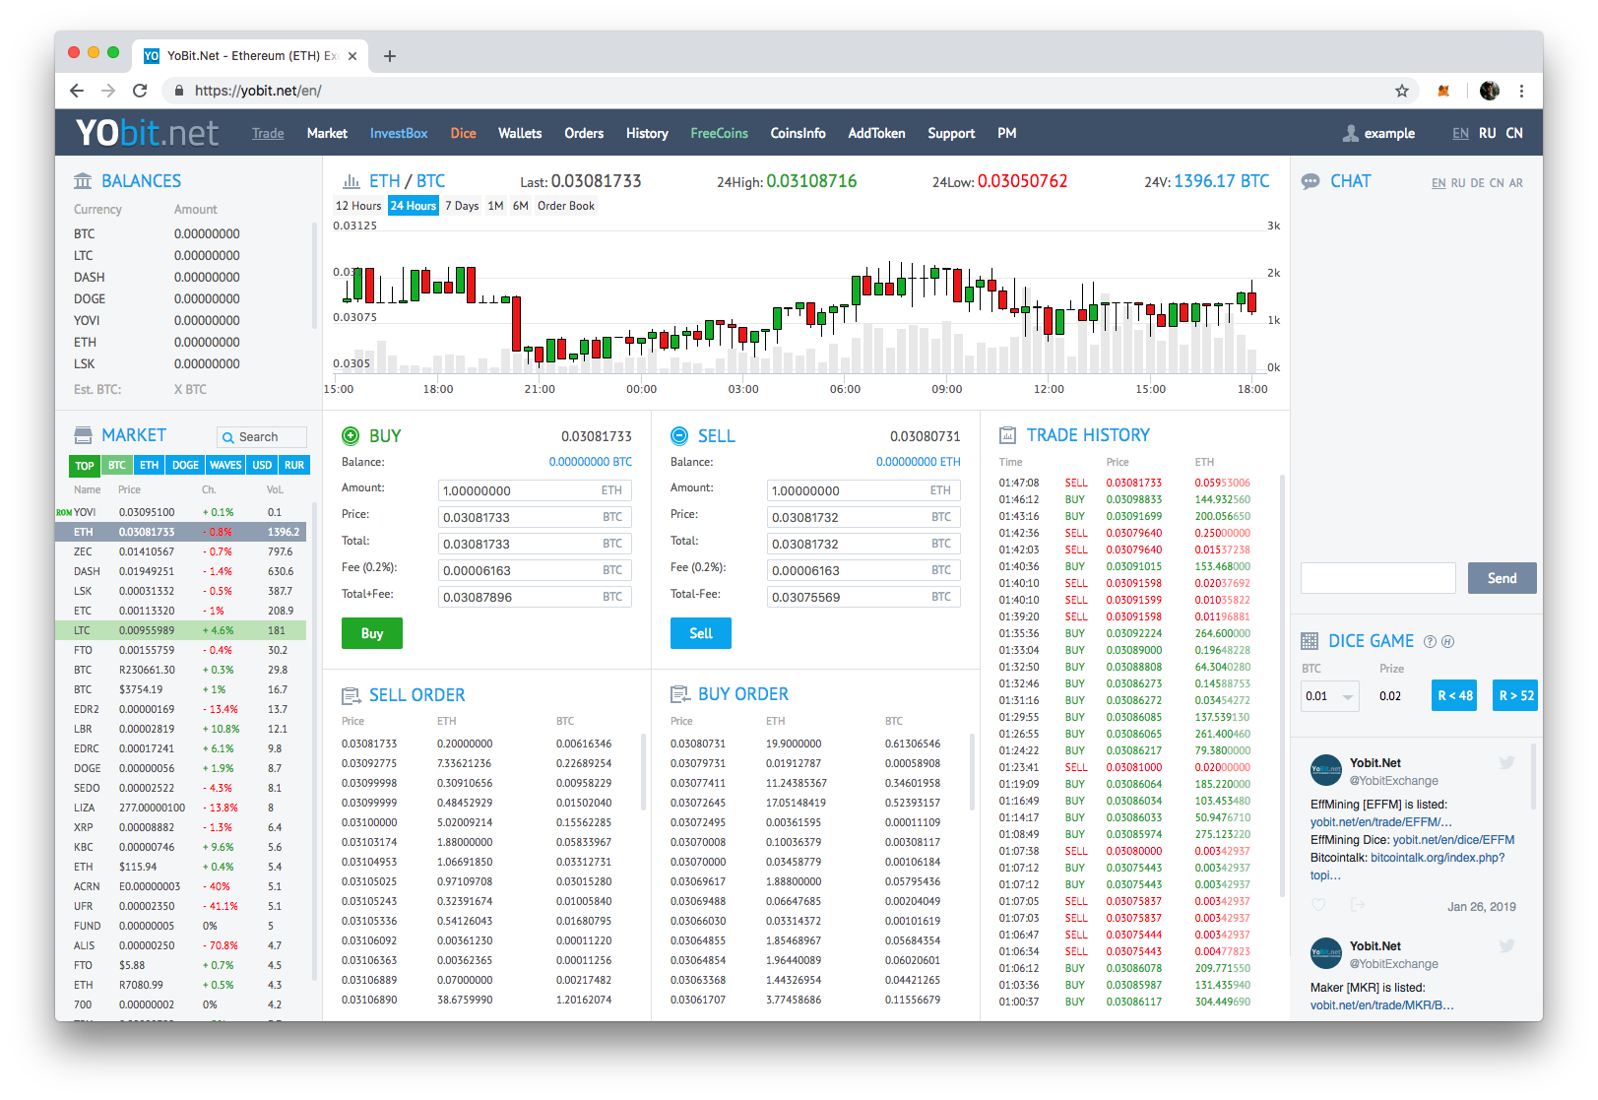Open the MetaMask fox extension icon
Viewport: 1598px width, 1100px height.
point(1443,91)
